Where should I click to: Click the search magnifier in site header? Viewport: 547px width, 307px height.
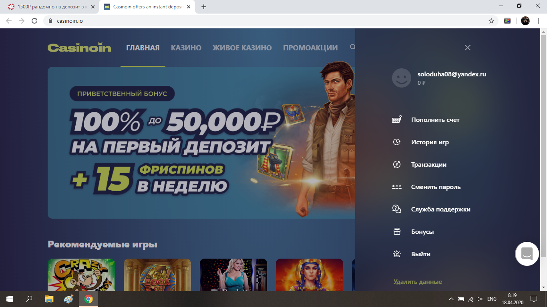pyautogui.click(x=352, y=47)
